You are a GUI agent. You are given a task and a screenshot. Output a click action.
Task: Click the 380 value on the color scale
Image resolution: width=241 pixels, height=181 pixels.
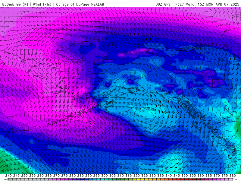click(233, 176)
